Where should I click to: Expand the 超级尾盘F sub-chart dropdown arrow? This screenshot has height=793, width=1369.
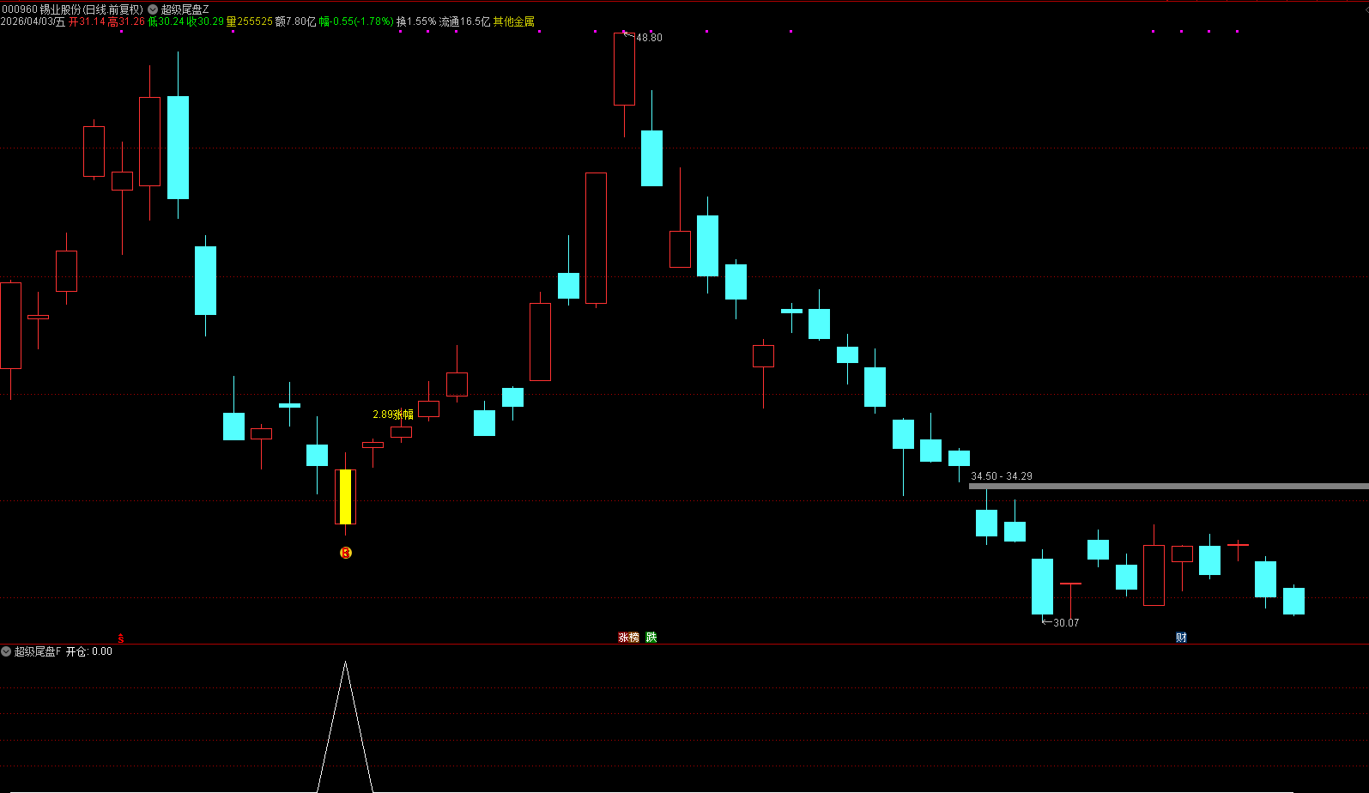click(6, 651)
